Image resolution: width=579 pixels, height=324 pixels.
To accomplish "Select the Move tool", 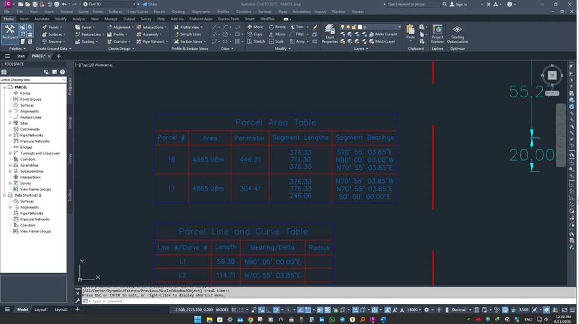I will coord(254,27).
